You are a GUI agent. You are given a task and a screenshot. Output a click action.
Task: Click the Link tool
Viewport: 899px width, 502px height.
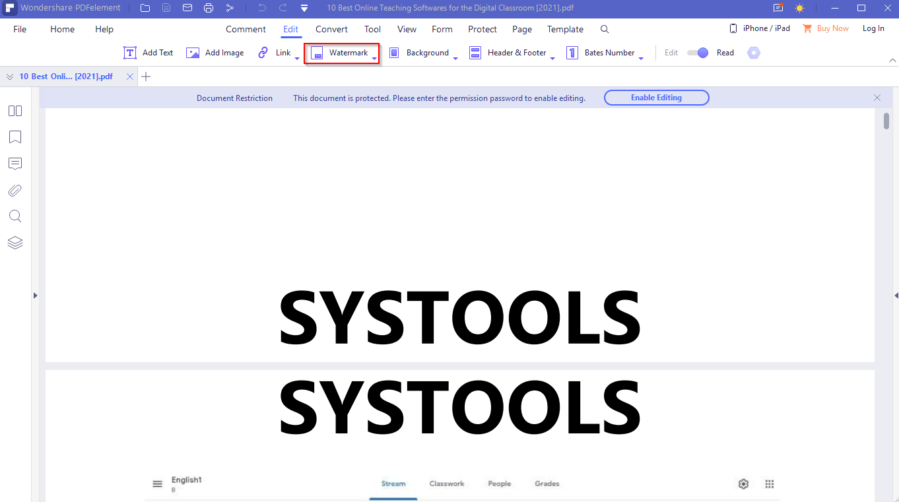click(x=275, y=53)
